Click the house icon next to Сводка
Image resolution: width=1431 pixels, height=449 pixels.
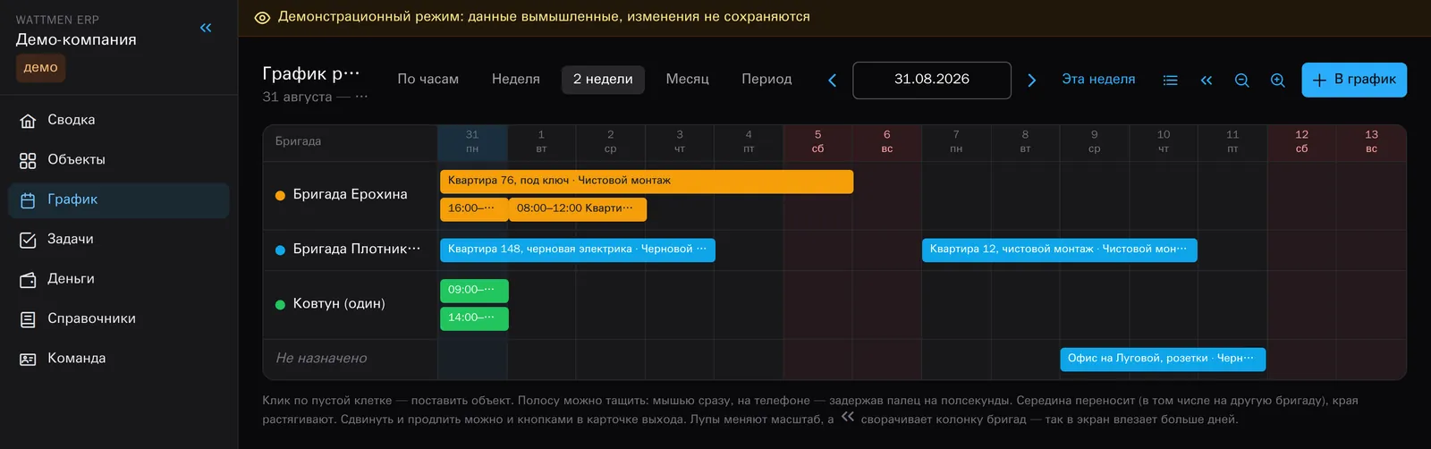point(28,121)
